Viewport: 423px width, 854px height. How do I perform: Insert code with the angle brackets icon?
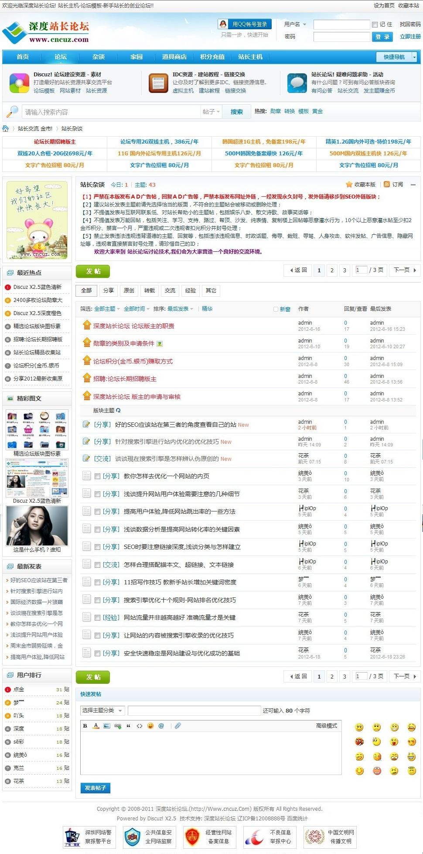(140, 726)
